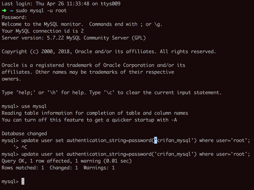Click the 'Database changed' message
The width and height of the screenshot is (254, 190).
tap(24, 134)
